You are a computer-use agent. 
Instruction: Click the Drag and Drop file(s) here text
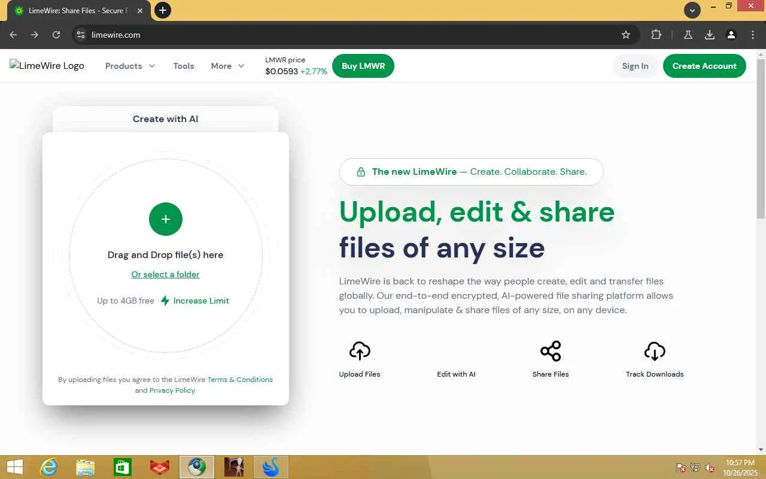tap(166, 254)
